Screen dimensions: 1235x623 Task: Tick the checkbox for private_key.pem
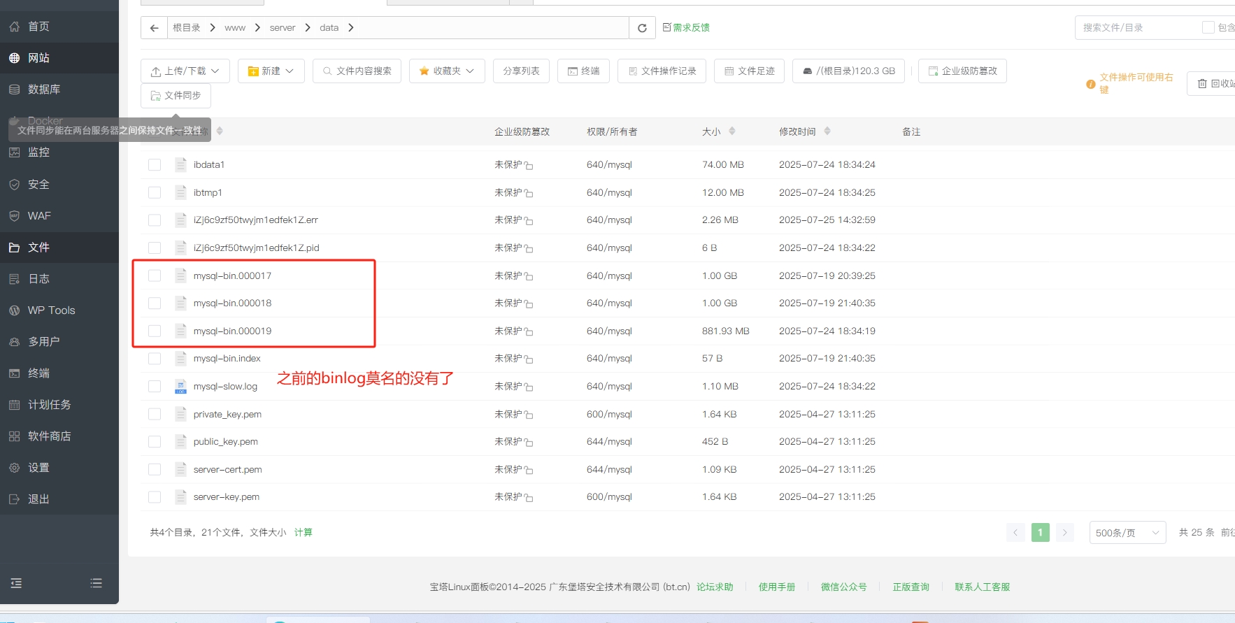[155, 415]
